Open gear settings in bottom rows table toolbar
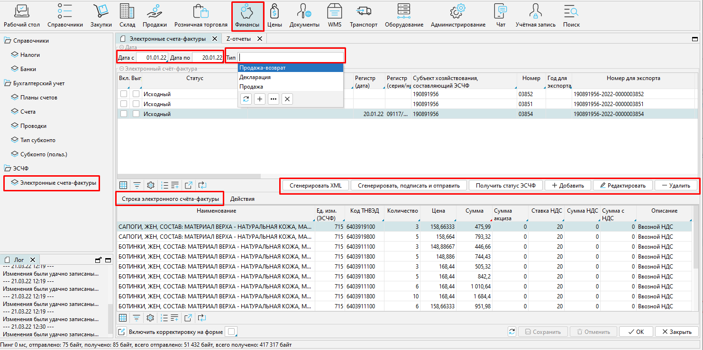703x350 pixels. coord(150,318)
